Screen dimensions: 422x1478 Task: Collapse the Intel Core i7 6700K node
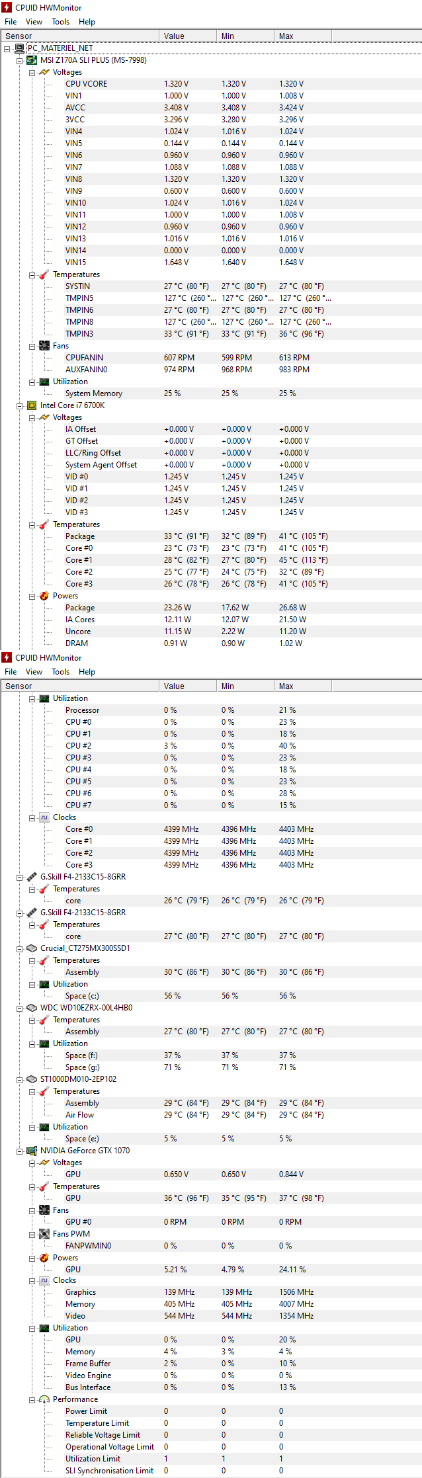(20, 405)
